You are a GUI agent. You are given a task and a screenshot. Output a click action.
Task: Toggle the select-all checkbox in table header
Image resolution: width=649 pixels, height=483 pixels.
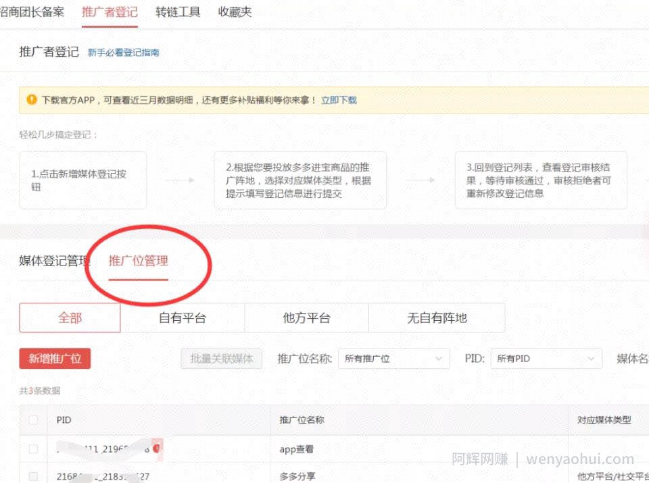pyautogui.click(x=33, y=420)
